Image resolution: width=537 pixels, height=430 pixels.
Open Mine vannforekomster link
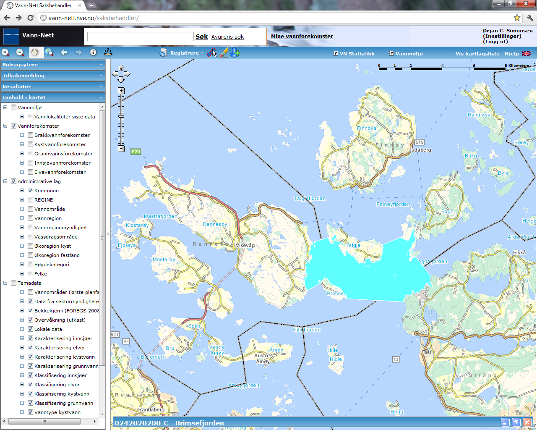[302, 37]
